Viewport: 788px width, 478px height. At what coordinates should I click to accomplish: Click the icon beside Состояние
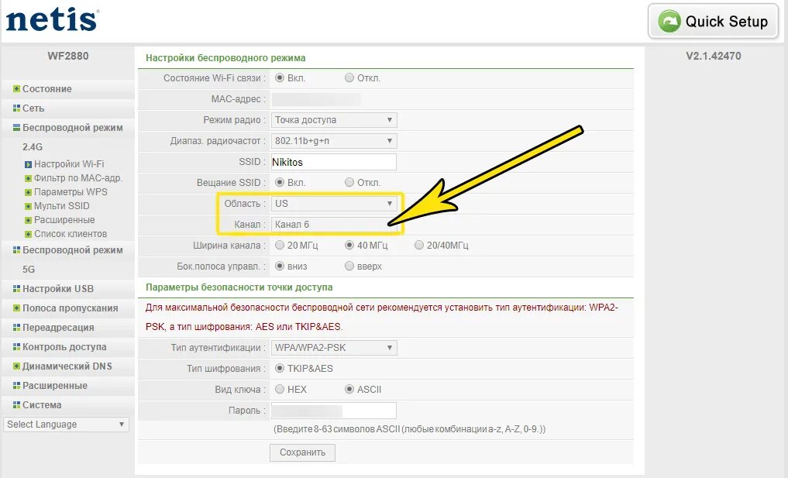tap(16, 89)
